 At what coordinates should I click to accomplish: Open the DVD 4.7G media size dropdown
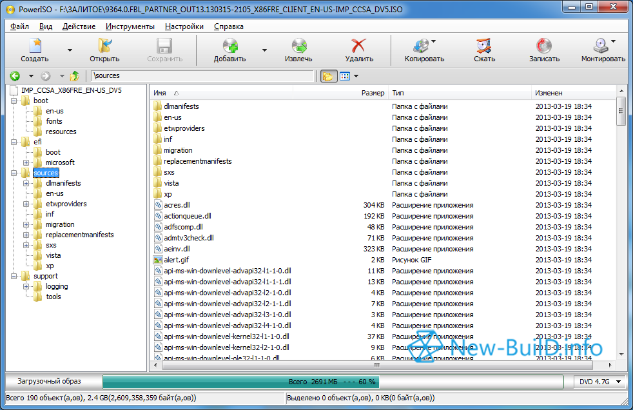618,382
